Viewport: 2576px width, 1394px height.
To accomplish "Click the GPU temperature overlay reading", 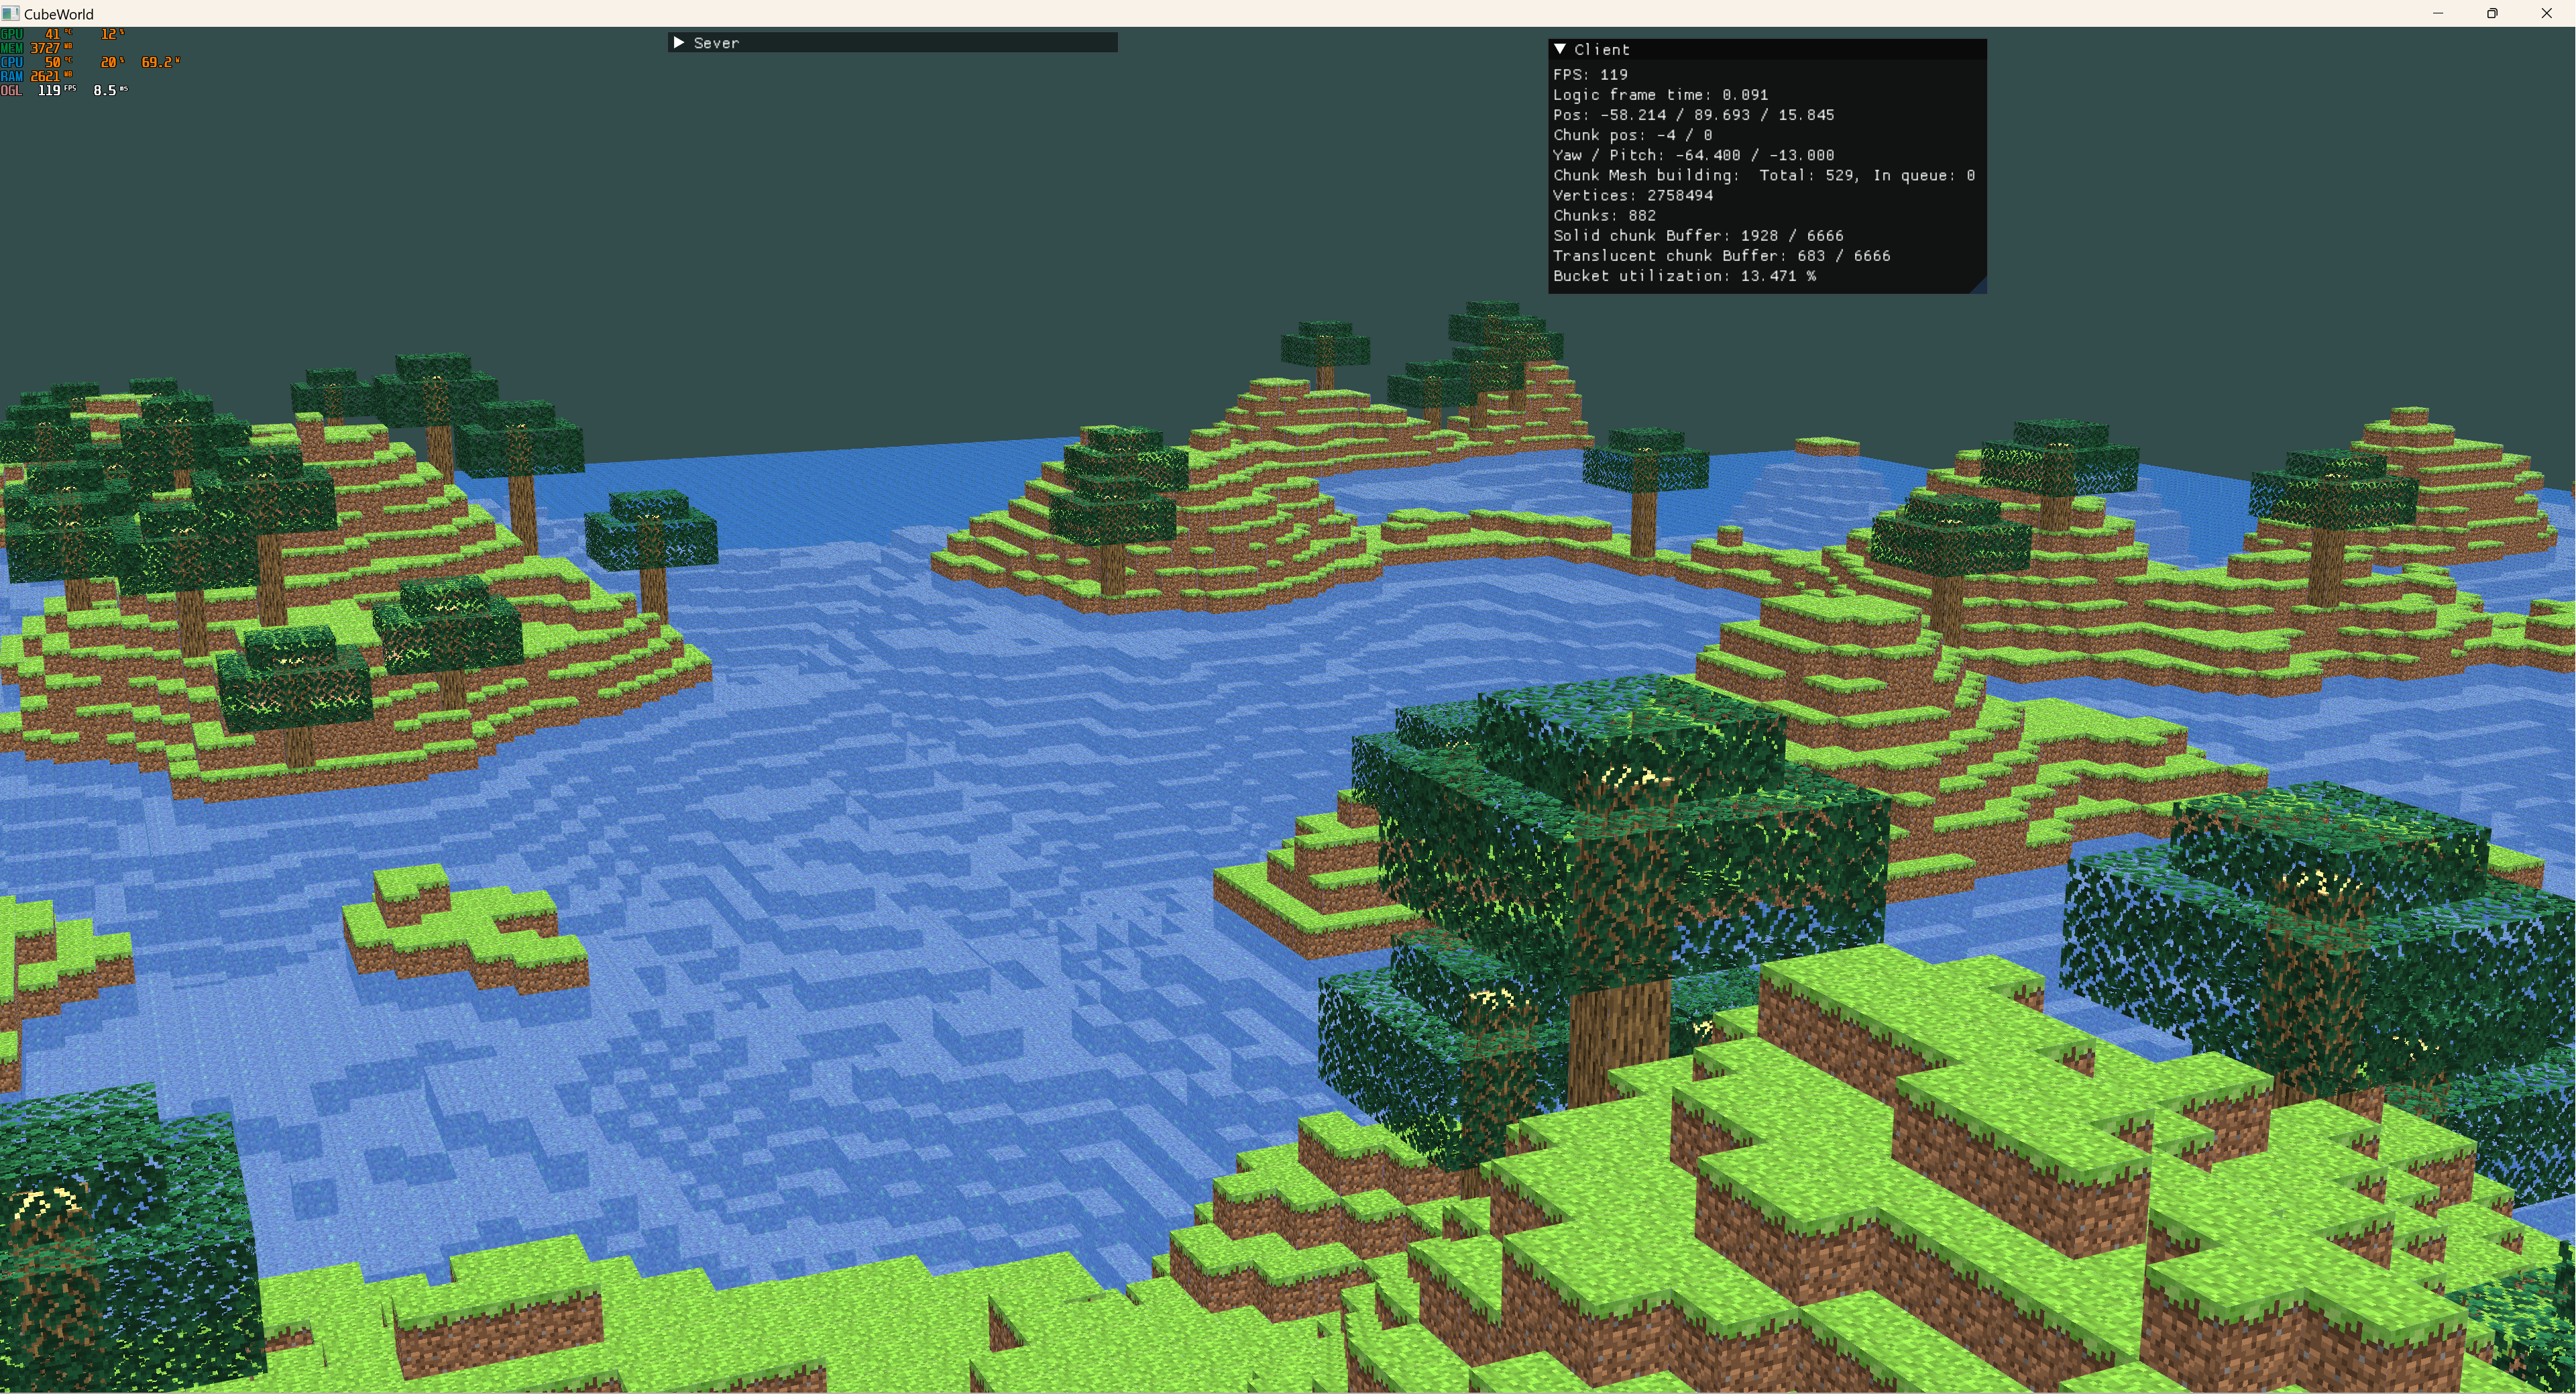I will coord(52,34).
